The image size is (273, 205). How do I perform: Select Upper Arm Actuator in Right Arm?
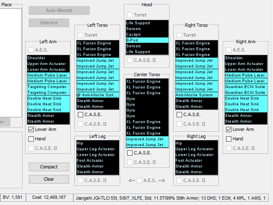246,64
